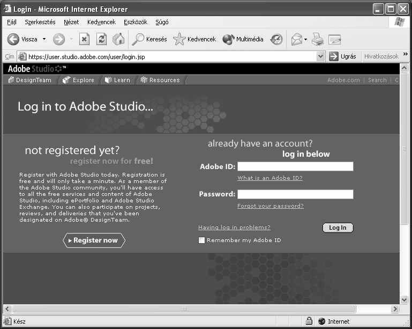Image resolution: width=412 pixels, height=329 pixels.
Task: Expand the Forward button history dropdown arrow
Action: [x=71, y=39]
